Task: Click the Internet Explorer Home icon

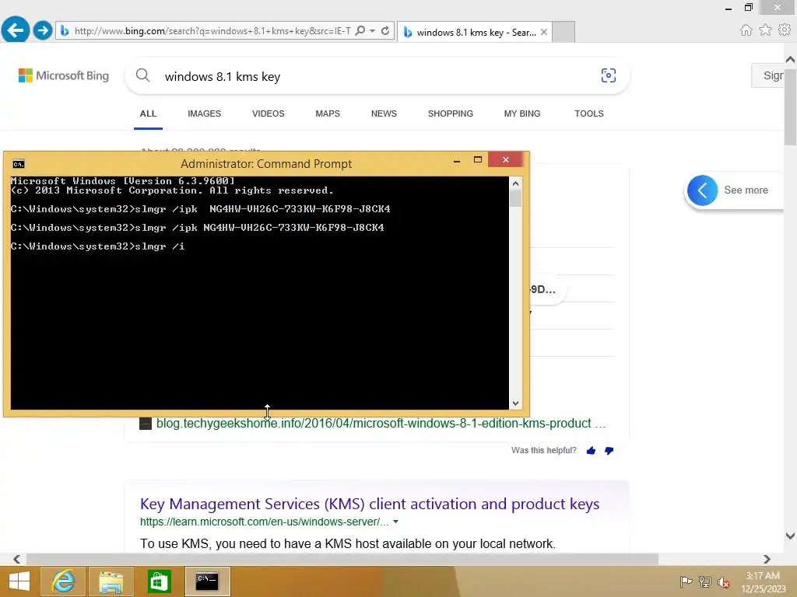Action: click(x=746, y=30)
